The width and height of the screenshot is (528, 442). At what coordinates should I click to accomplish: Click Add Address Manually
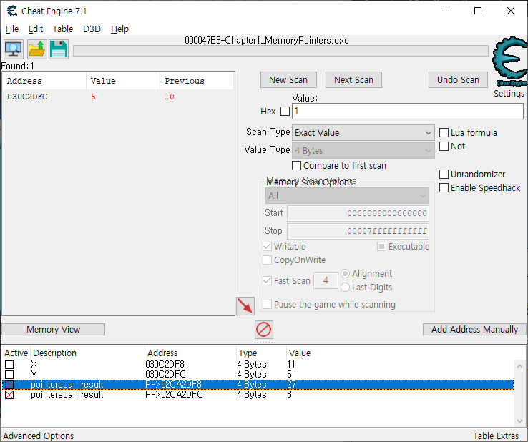click(474, 329)
